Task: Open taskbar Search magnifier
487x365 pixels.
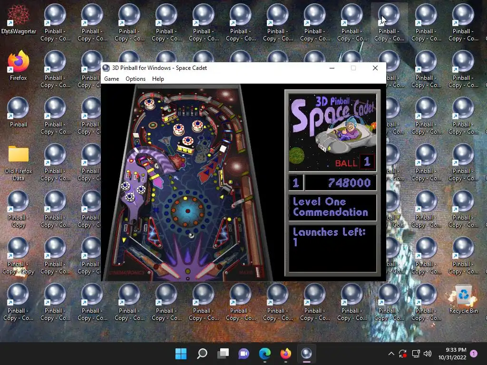Action: 202,354
